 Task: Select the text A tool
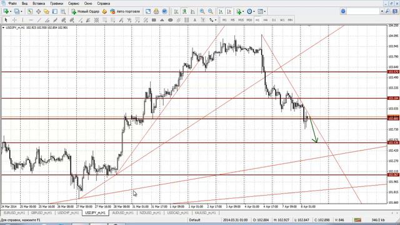click(x=194, y=20)
